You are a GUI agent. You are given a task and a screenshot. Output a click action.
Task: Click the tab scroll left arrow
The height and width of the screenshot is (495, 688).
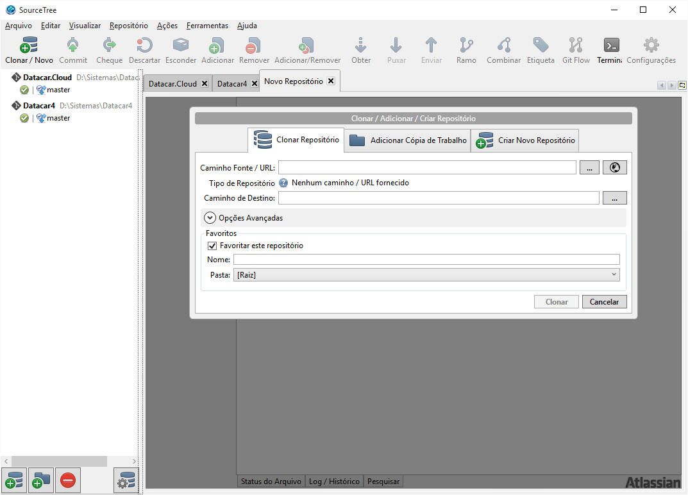point(661,85)
